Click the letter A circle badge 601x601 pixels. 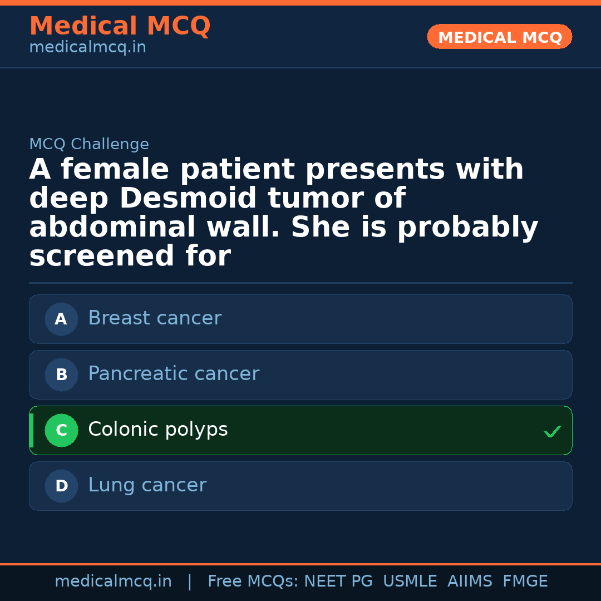pyautogui.click(x=61, y=319)
